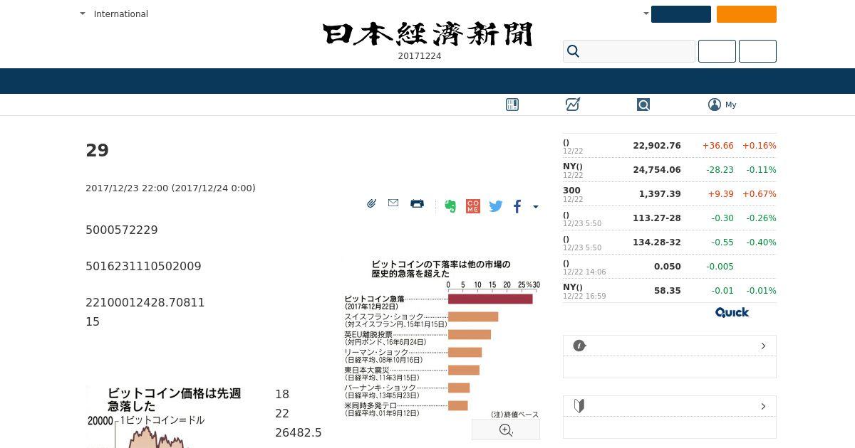Share article on Facebook
The image size is (855, 448).
point(517,206)
